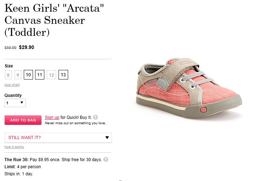Click the $29.90 sale price
The image size is (259, 181).
27,47
